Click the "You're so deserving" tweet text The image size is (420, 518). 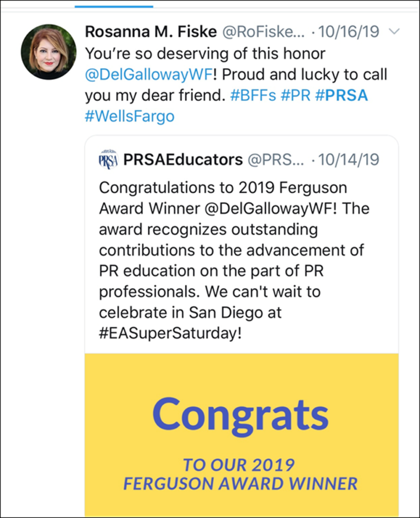(x=205, y=53)
